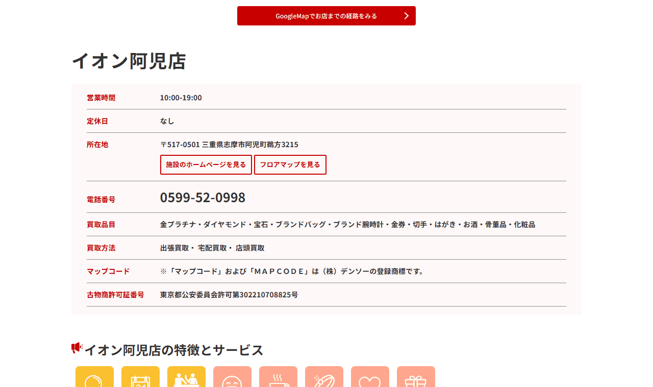Click the phone number 0599-52-0998
Screen dimensions: 653x387
[x=203, y=198]
